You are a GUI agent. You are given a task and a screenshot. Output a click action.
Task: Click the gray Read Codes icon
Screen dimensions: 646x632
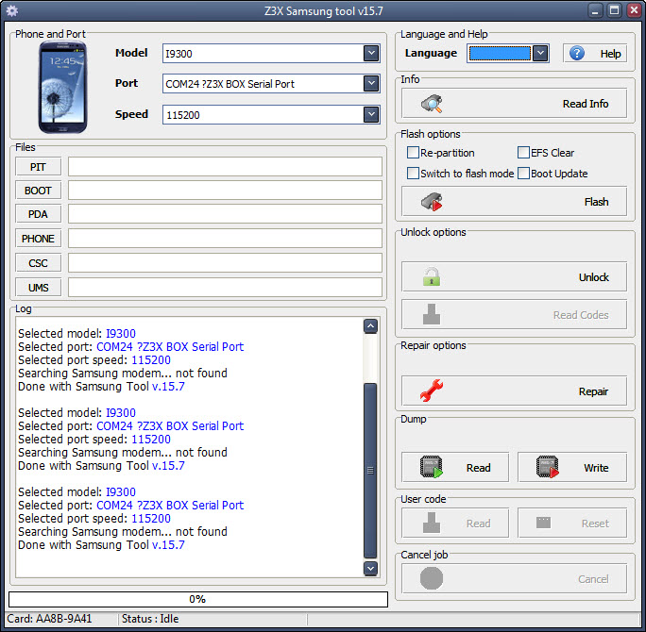432,314
